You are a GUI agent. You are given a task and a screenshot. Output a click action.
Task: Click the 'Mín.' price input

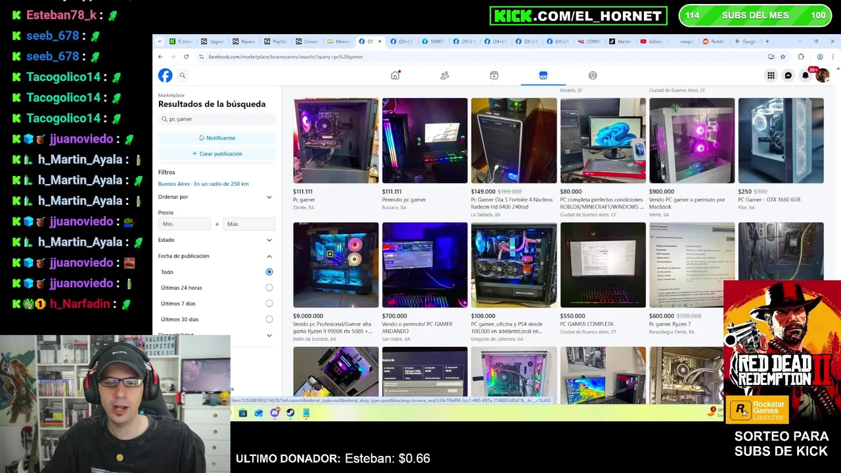click(x=185, y=224)
